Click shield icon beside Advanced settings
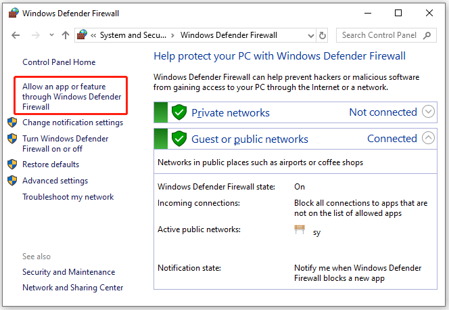Viewport: 449px width, 310px height. click(12, 181)
